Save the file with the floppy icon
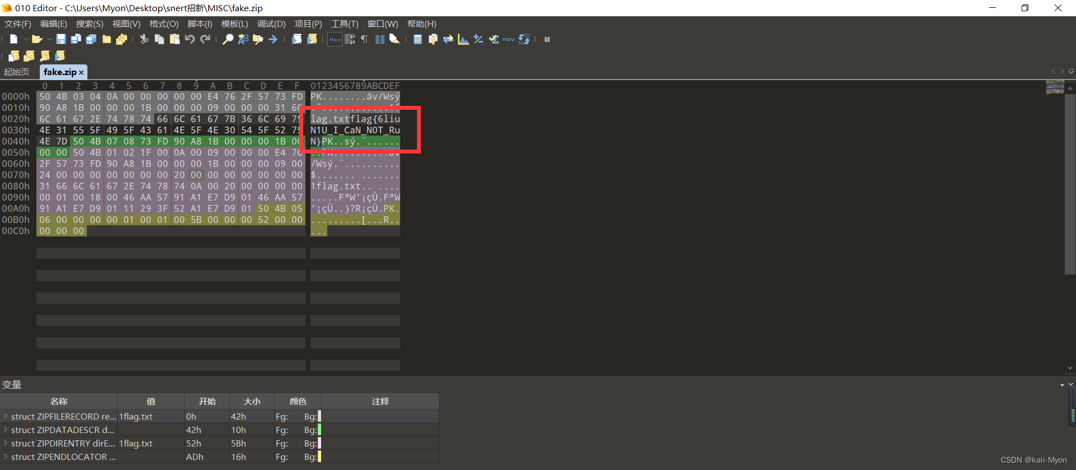Screen dimensions: 1076x470 61,39
